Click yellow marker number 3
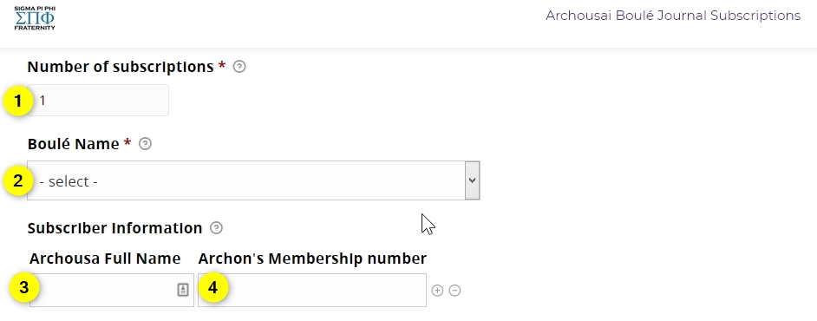Screen dimensions: 817x321 (23, 287)
